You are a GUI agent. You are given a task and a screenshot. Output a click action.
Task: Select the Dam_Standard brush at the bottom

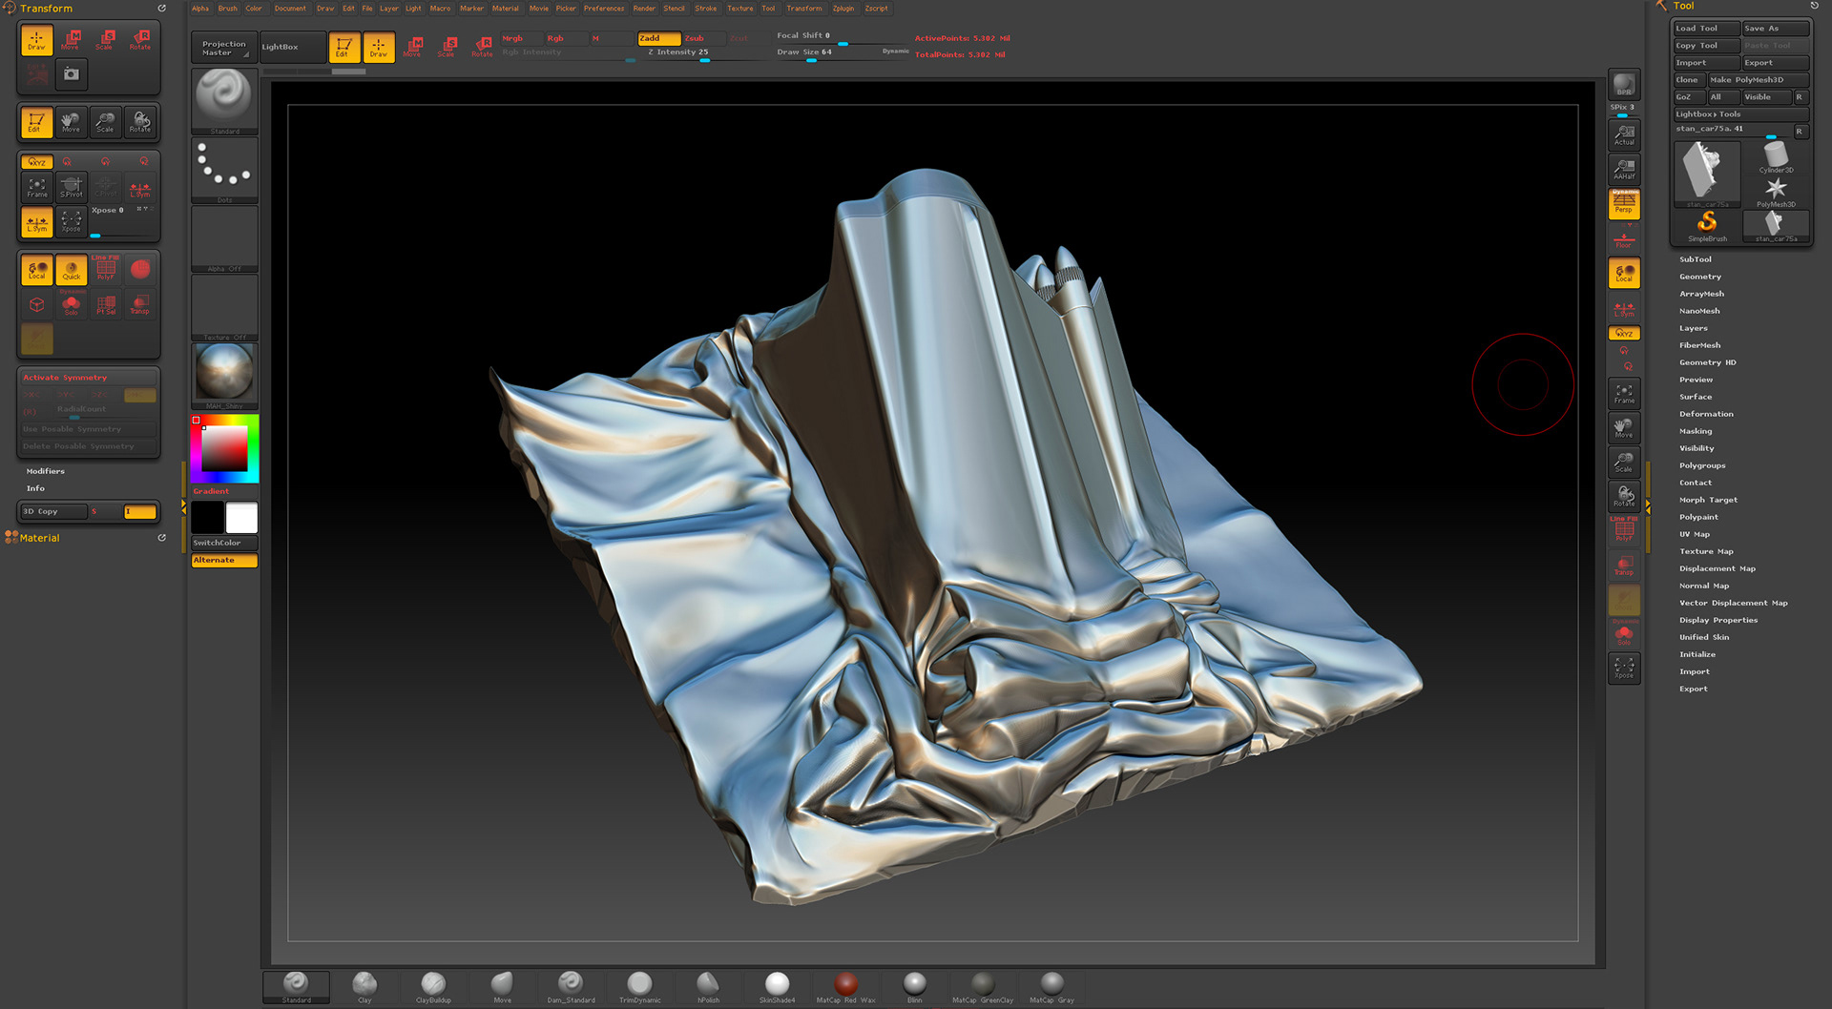click(571, 986)
